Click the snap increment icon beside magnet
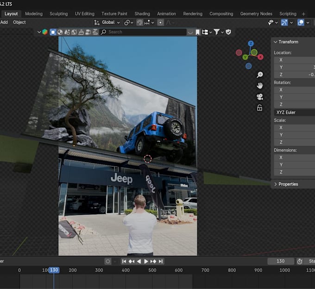The height and width of the screenshot is (289, 315). [x=147, y=23]
